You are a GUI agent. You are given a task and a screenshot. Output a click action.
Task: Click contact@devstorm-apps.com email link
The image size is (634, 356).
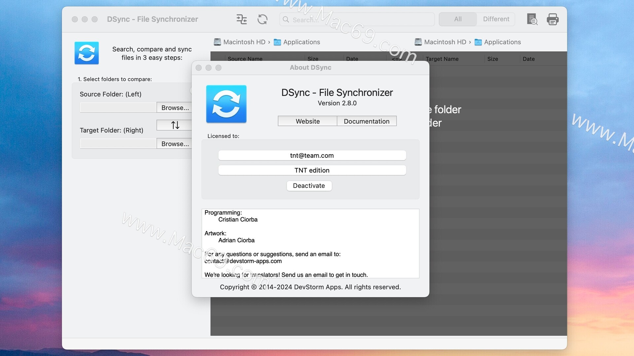(243, 261)
